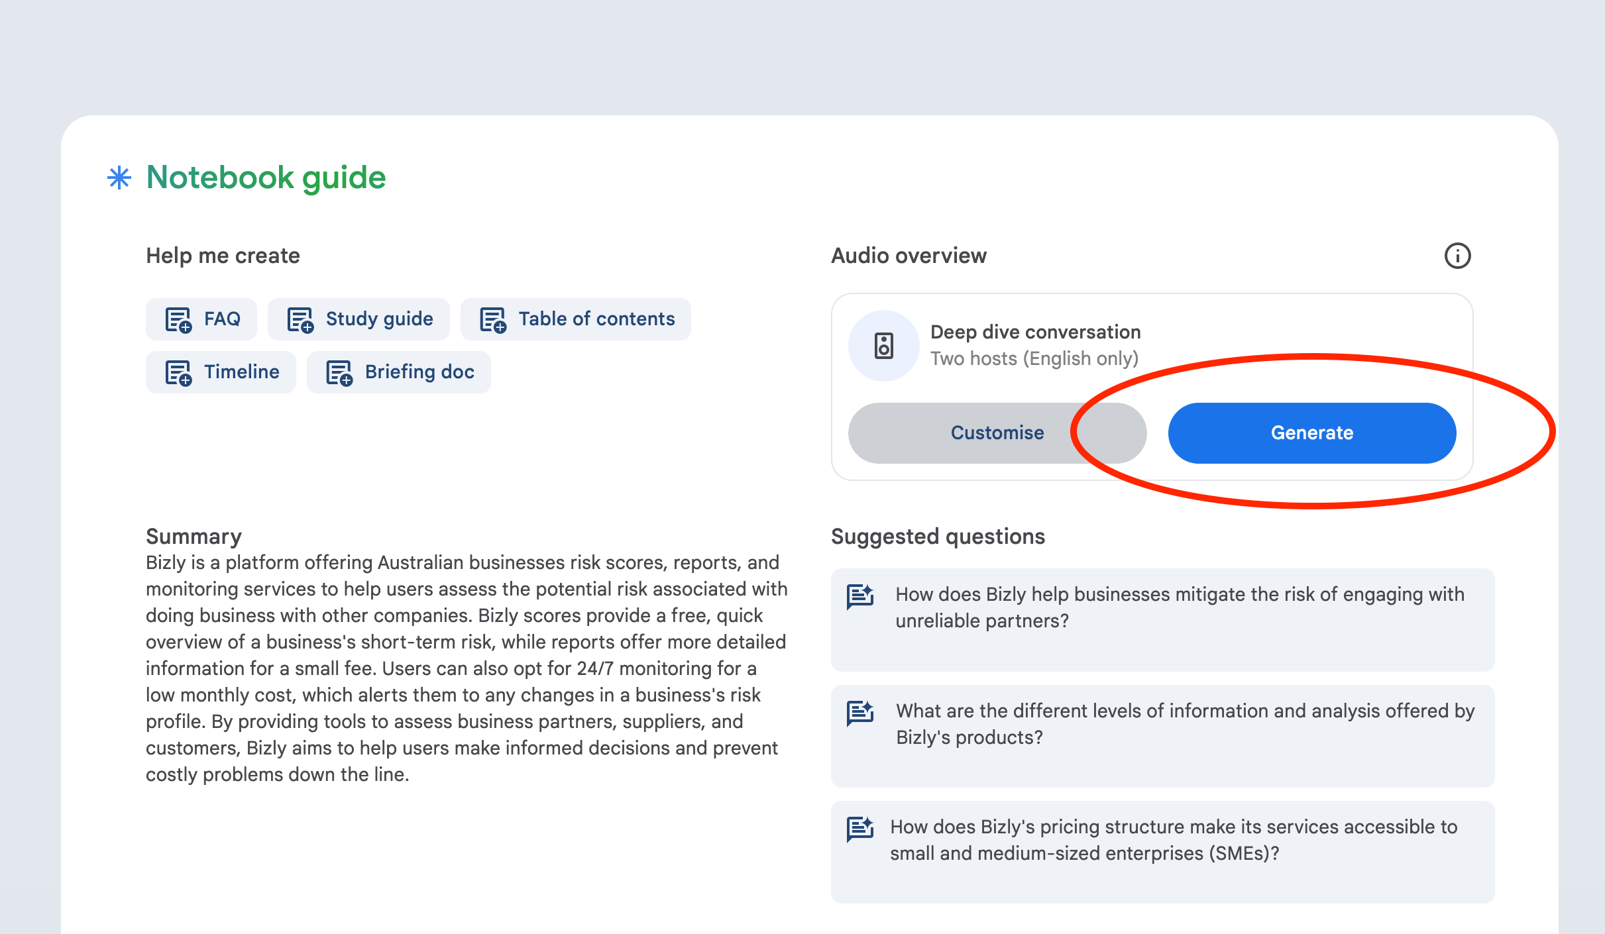Ask how Bizly's pricing suits SMEs
This screenshot has height=934, width=1605.
pos(1162,852)
